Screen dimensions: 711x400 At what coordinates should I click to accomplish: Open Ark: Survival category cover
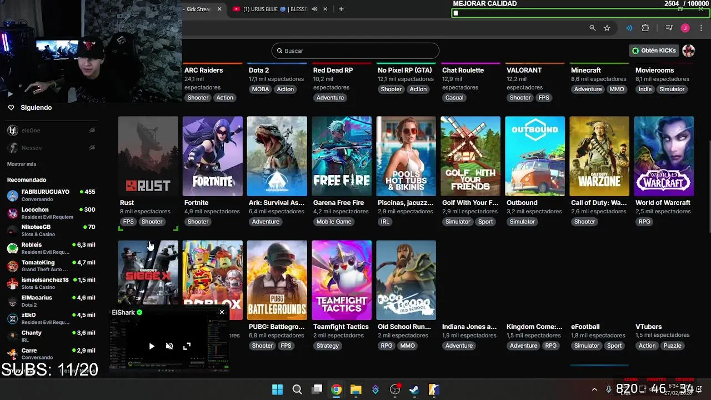277,156
